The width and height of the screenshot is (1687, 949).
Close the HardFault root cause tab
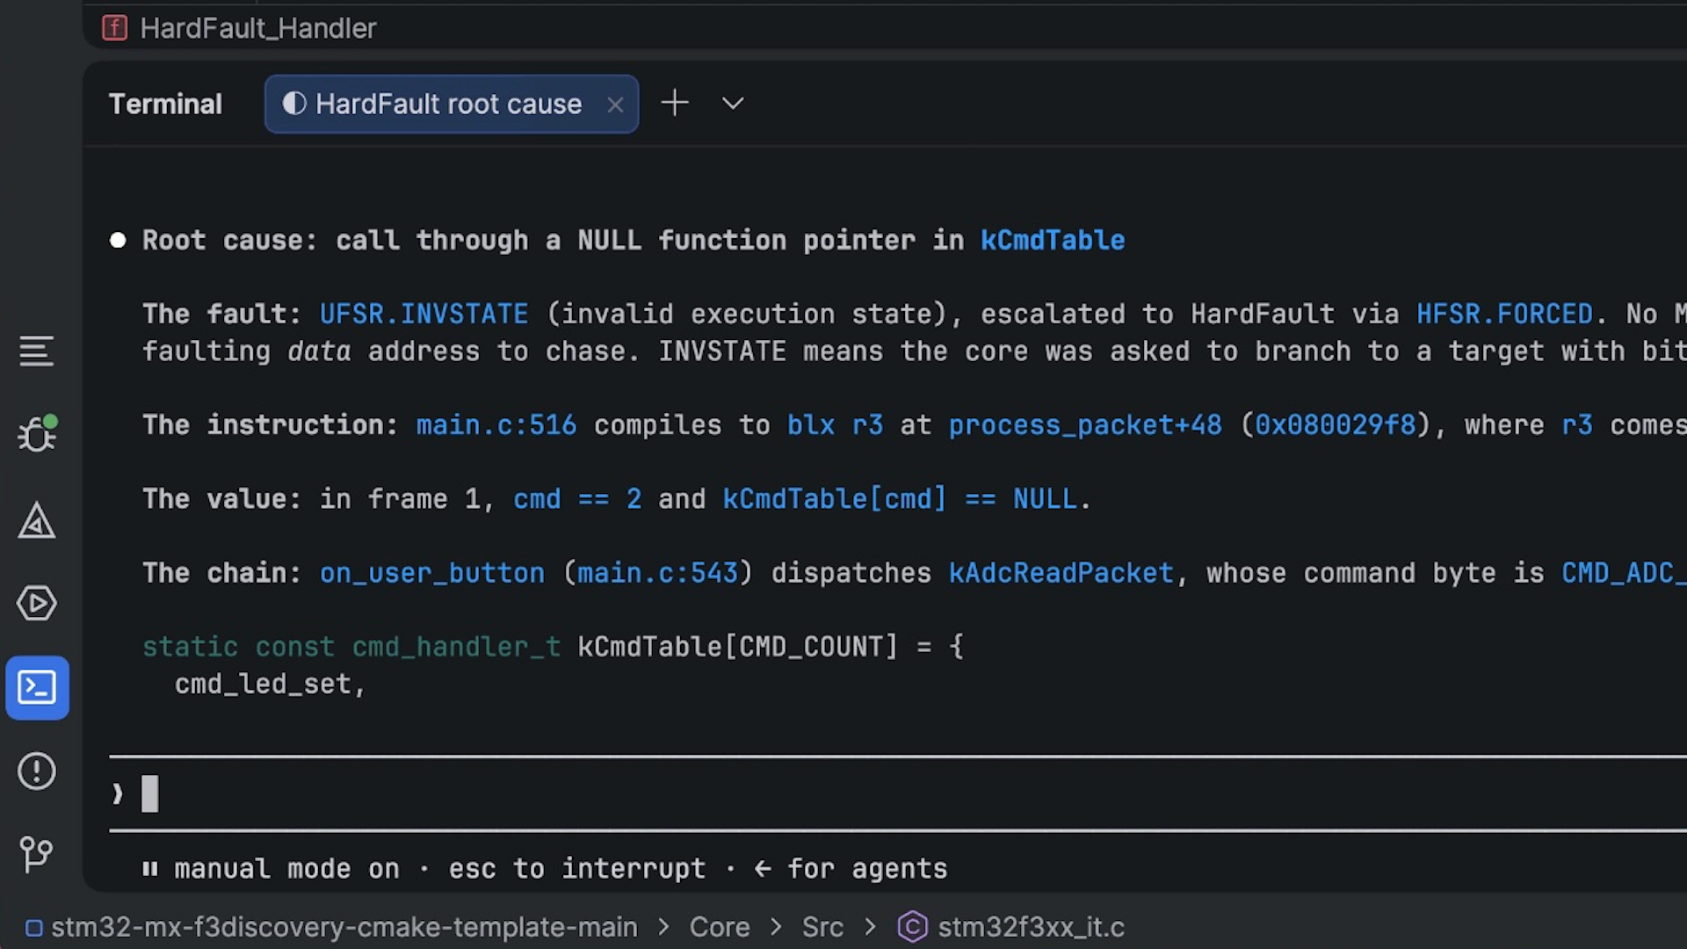click(615, 105)
